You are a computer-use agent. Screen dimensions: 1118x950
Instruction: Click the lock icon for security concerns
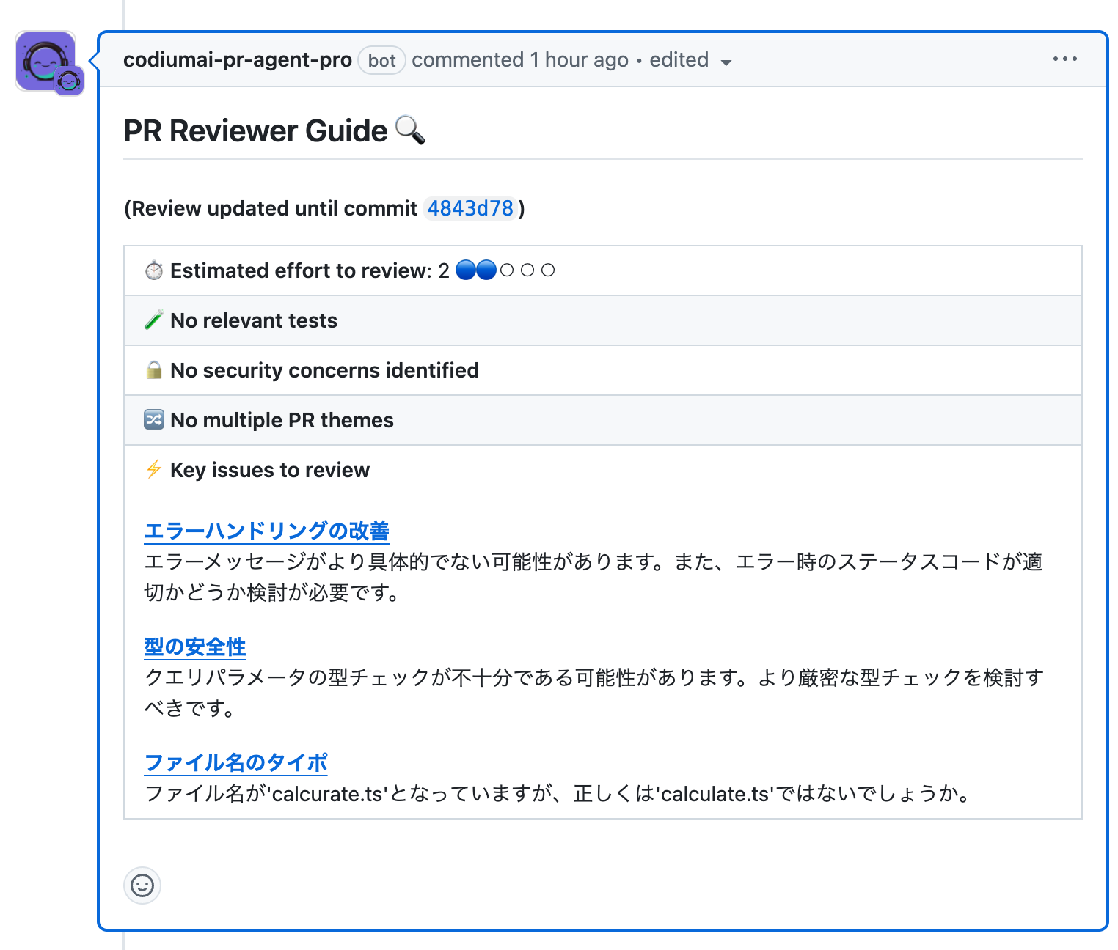coord(153,370)
